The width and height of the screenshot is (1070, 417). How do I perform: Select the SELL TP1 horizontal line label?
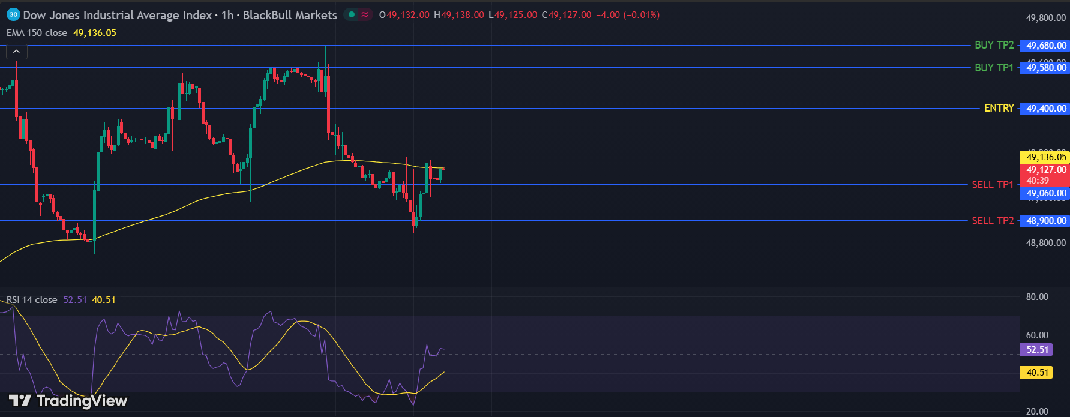click(x=992, y=185)
